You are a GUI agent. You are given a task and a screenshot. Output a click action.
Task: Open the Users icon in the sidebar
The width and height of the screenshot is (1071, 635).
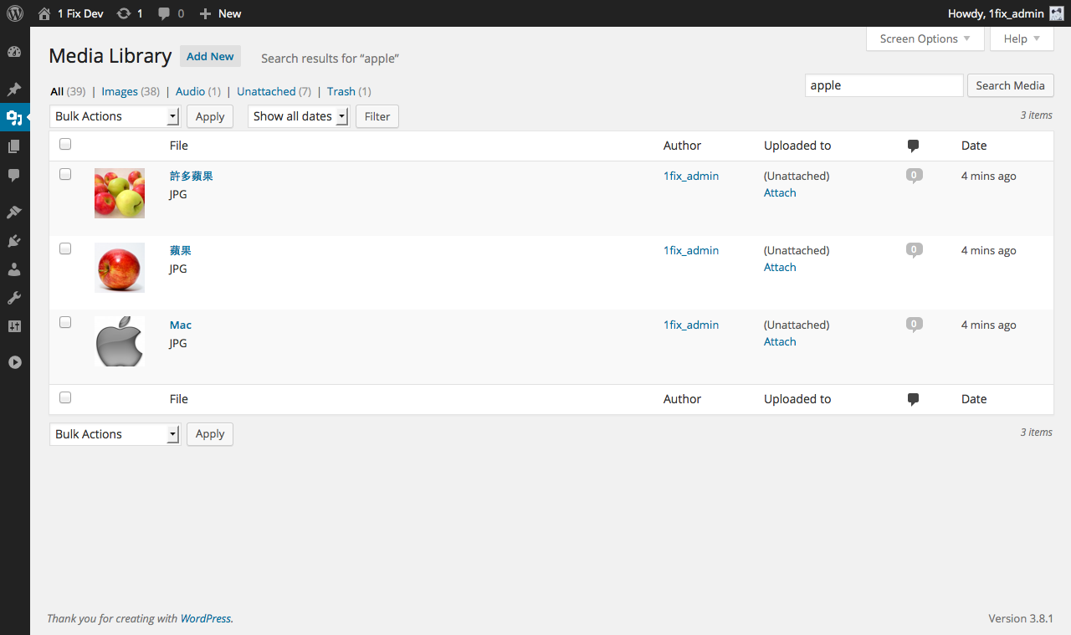pyautogui.click(x=14, y=269)
